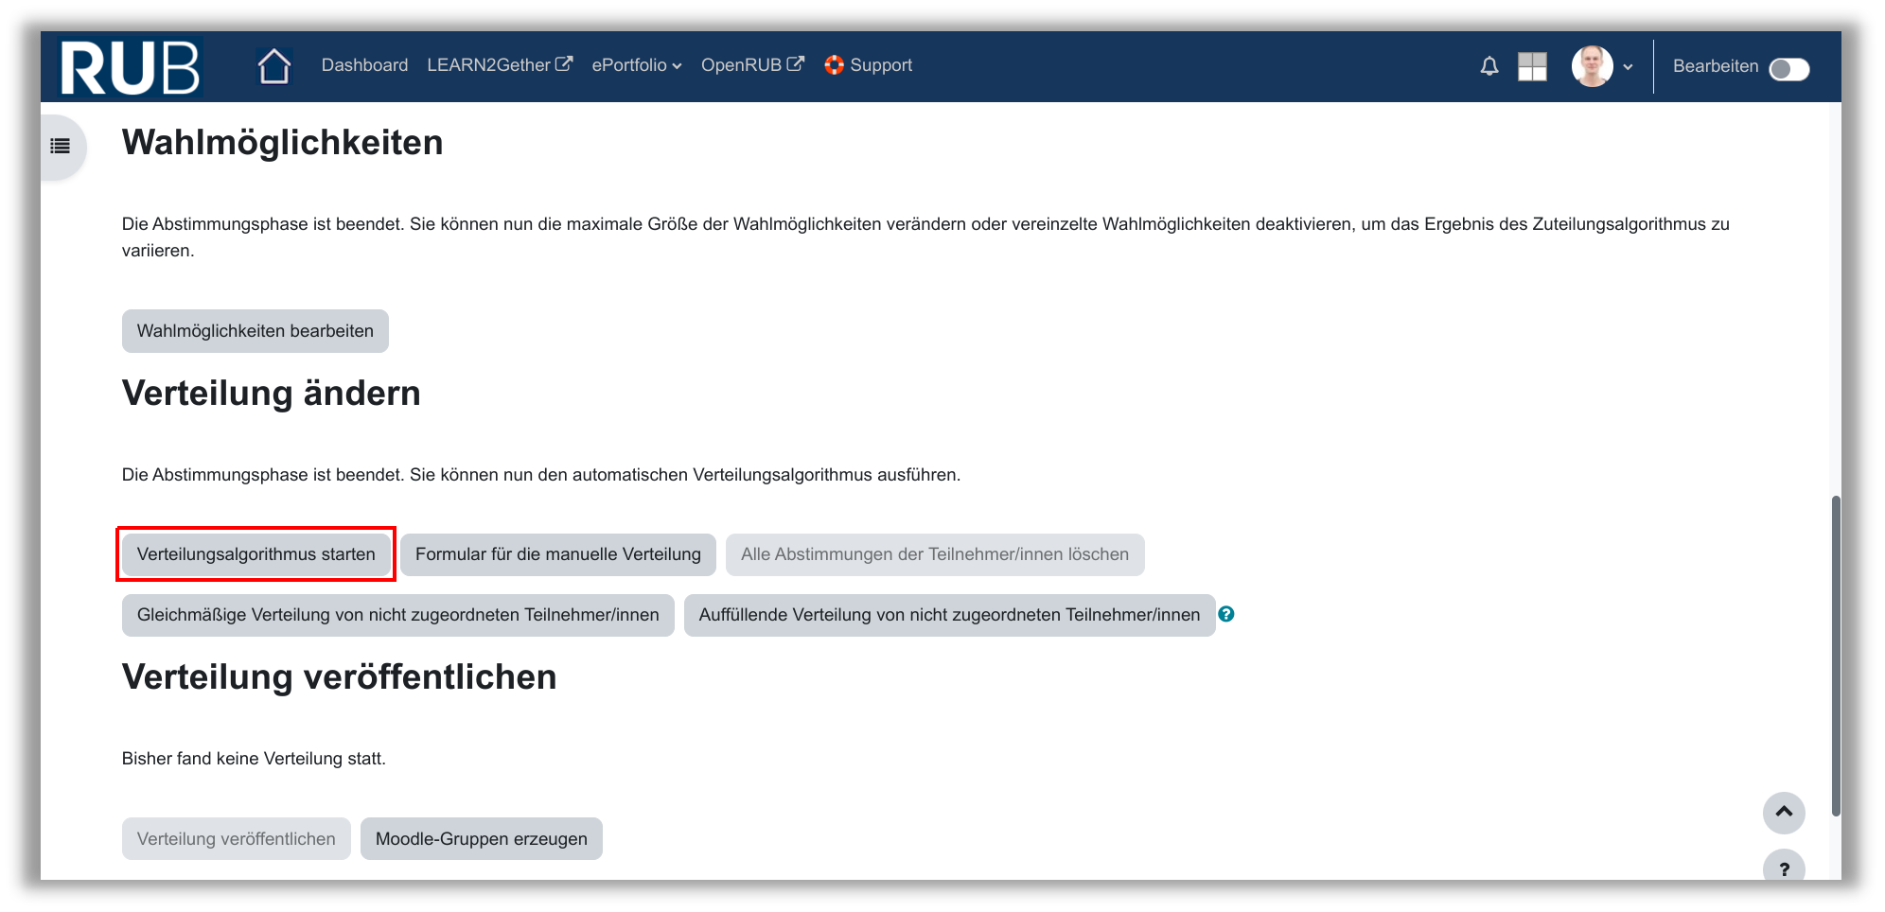
Task: Open the Support link
Action: (x=868, y=65)
